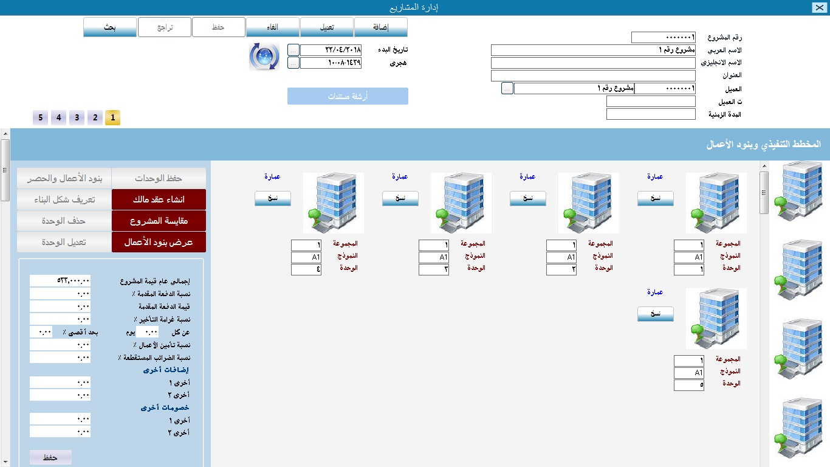Screen dimensions: 830x467
Task: Click the الوحدة field of unit 4
Action: click(x=306, y=269)
